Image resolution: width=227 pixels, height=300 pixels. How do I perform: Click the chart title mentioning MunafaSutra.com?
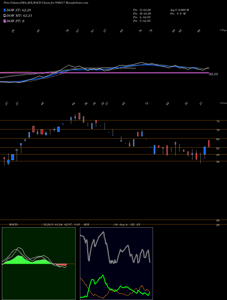tap(46, 3)
